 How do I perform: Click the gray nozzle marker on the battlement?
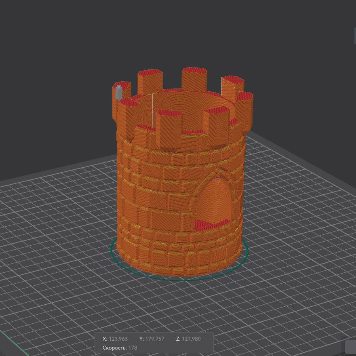[x=118, y=93]
